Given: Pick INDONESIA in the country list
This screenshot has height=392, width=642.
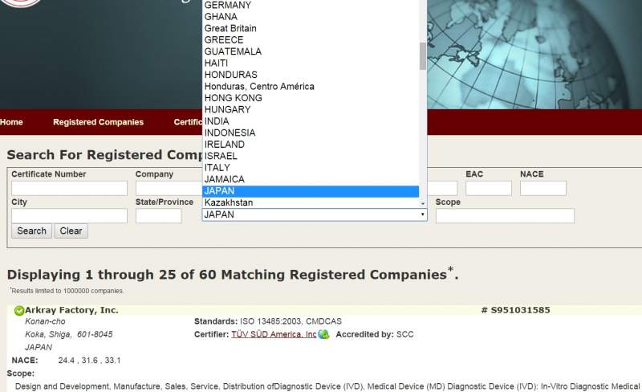Looking at the screenshot, I should [311, 133].
